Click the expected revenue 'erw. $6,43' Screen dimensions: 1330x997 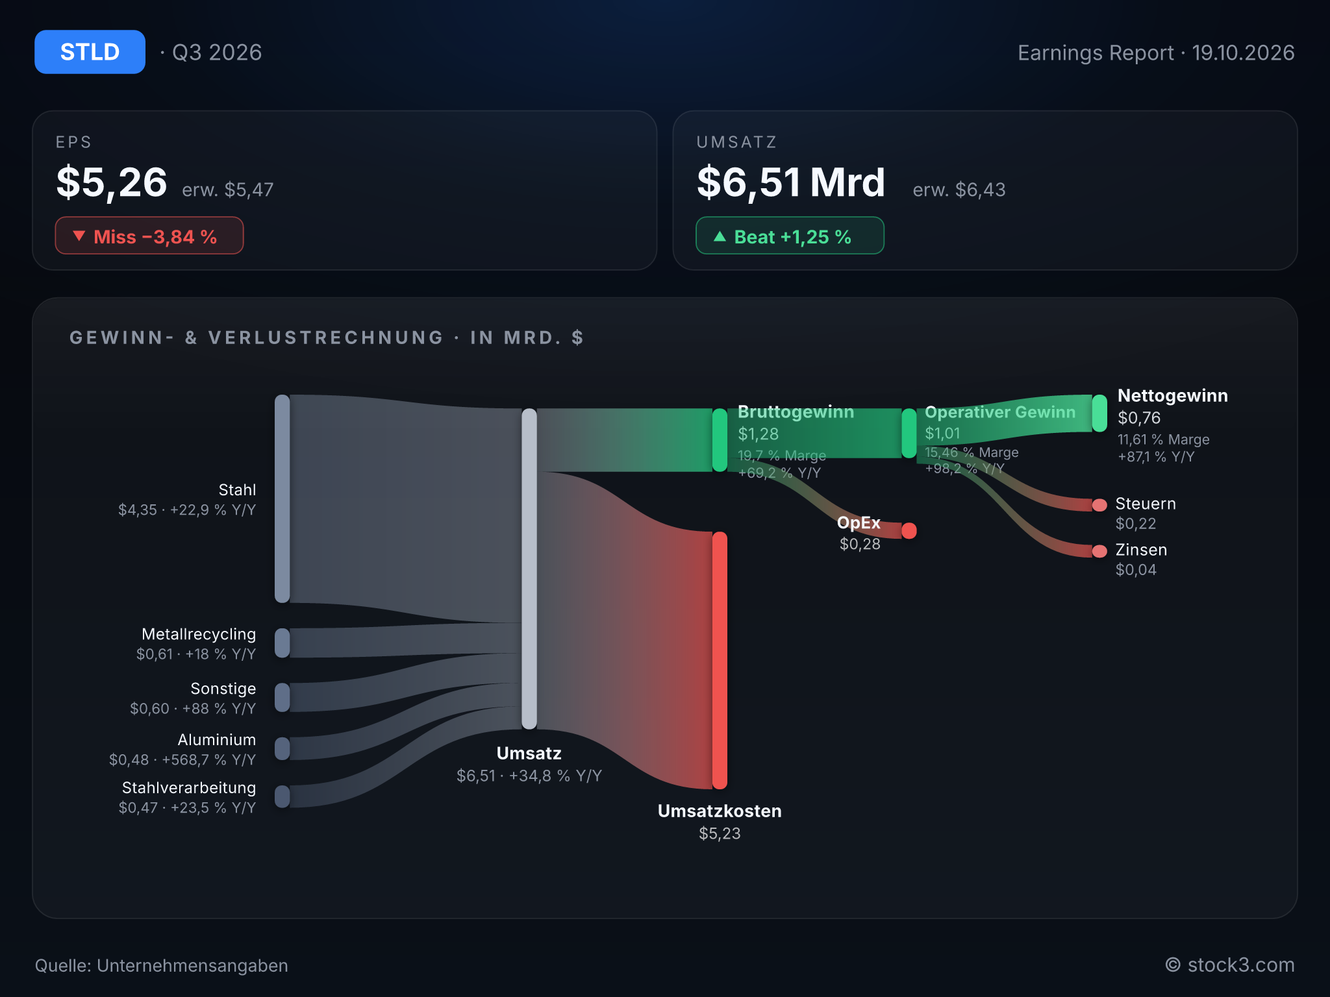tap(959, 190)
